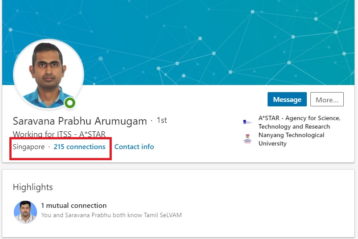
Task: Click the Nanyang Technological University logo icon
Action: 247,139
